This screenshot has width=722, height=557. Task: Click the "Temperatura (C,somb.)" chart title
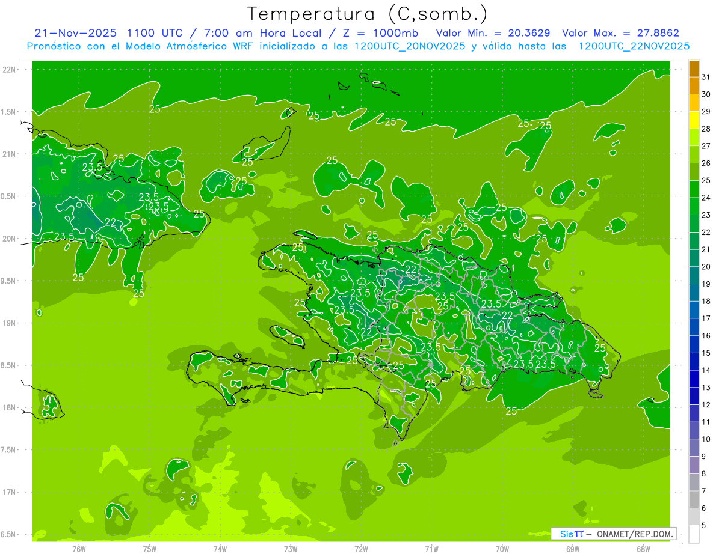(368, 14)
